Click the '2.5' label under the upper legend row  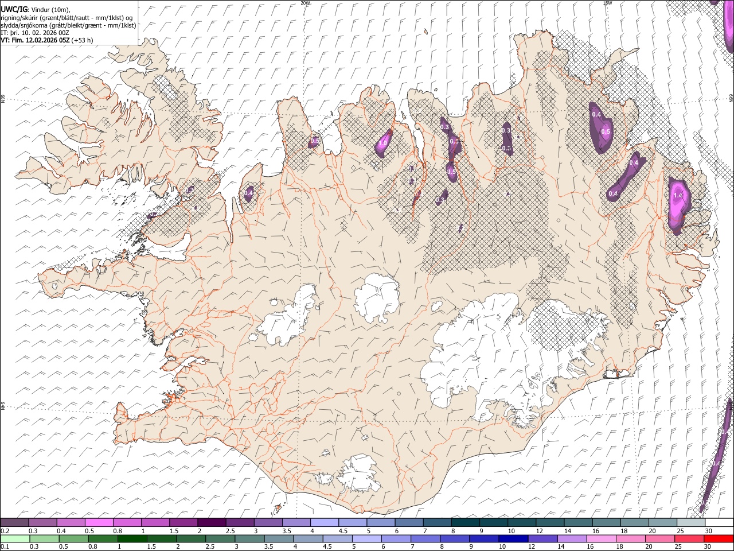pyautogui.click(x=230, y=530)
